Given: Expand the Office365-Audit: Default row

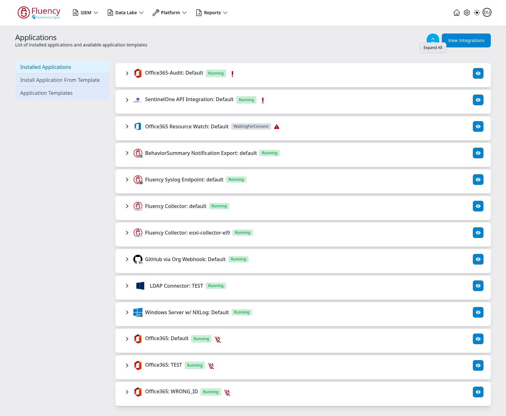Looking at the screenshot, I should click(x=127, y=73).
